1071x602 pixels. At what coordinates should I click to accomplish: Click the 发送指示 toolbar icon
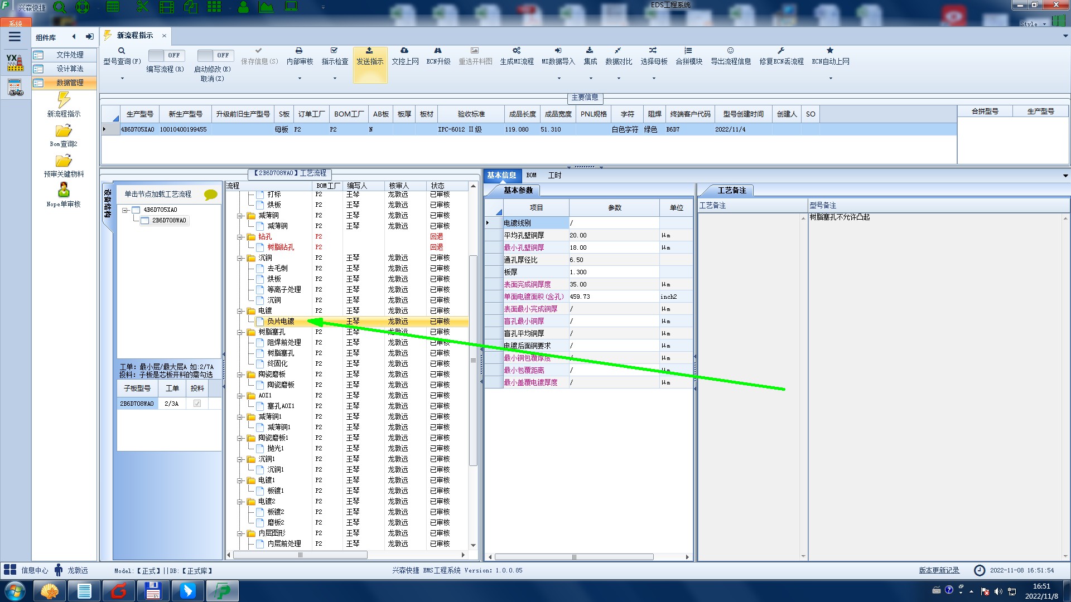[x=369, y=51]
